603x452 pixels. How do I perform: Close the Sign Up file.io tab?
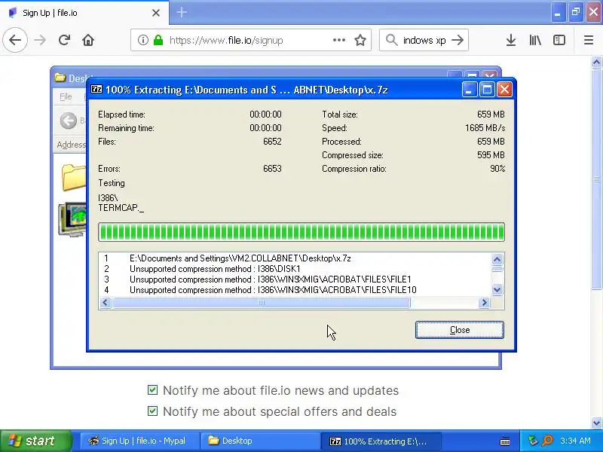(x=156, y=13)
